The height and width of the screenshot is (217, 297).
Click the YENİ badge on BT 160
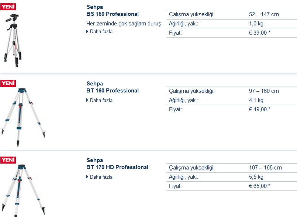pyautogui.click(x=8, y=83)
